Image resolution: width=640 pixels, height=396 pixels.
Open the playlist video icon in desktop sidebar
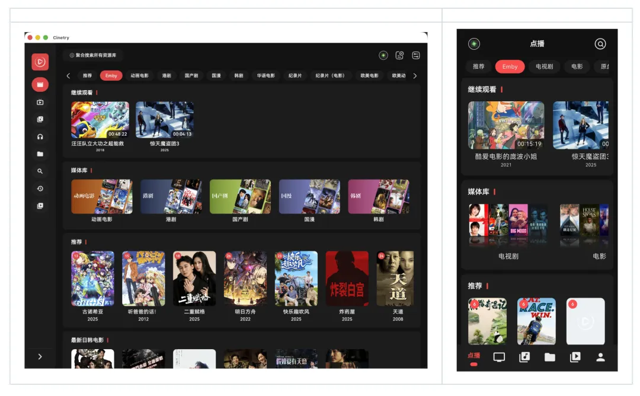click(x=40, y=206)
